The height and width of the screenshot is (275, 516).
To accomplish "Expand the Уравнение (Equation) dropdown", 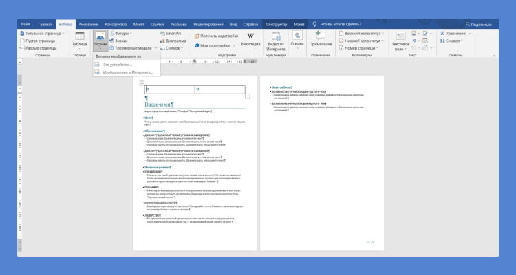I will click(x=470, y=33).
